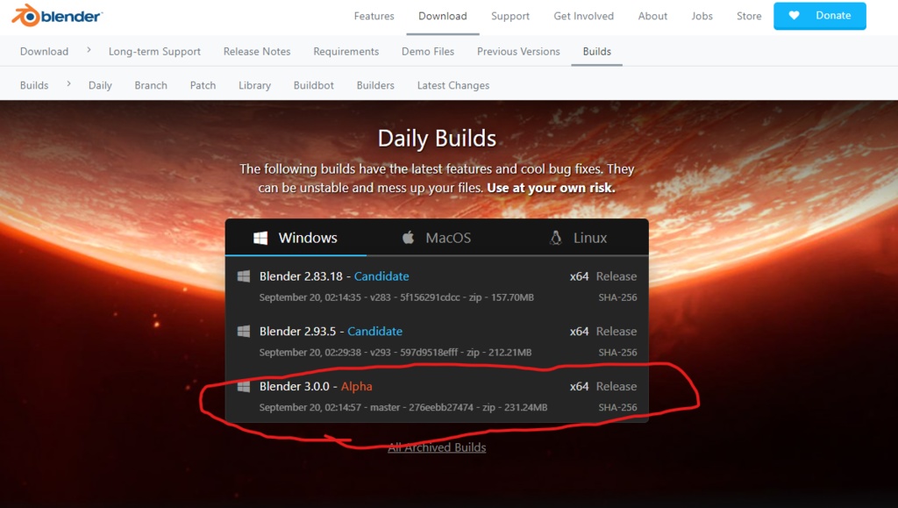
Task: Select the Builds tab in the sub-navigation
Action: click(596, 51)
